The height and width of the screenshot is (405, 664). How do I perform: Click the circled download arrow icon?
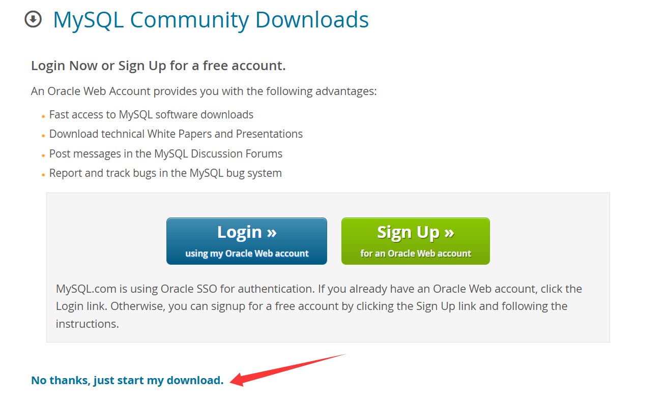pyautogui.click(x=33, y=20)
